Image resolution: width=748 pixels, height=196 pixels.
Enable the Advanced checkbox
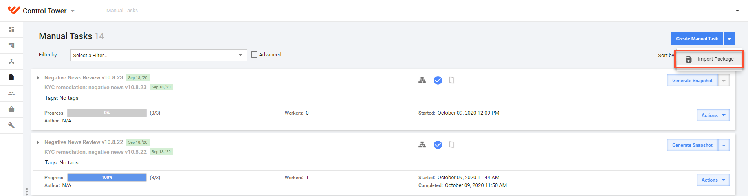[x=254, y=55]
